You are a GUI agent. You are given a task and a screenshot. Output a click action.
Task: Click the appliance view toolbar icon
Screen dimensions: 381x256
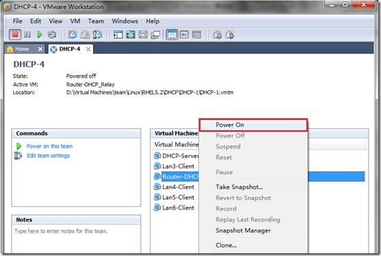click(x=196, y=35)
